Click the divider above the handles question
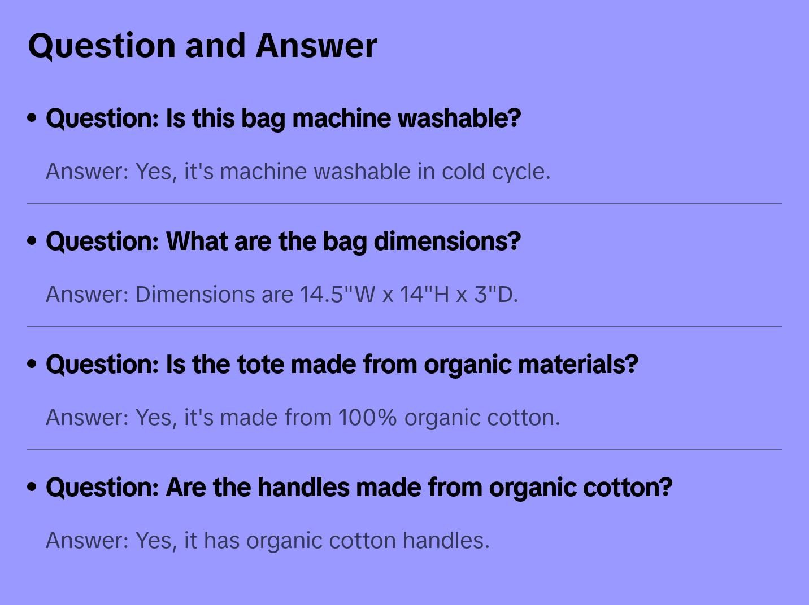The width and height of the screenshot is (809, 605). click(x=404, y=450)
